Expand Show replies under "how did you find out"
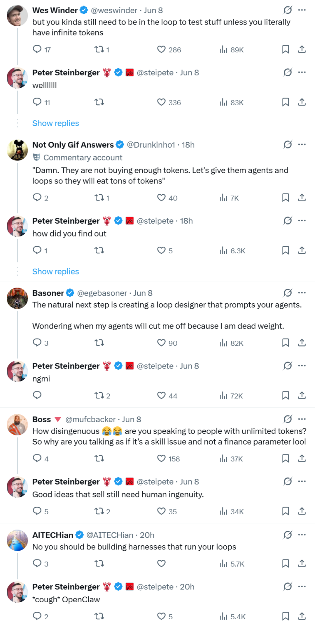Image resolution: width=315 pixels, height=626 pixels. pyautogui.click(x=56, y=272)
